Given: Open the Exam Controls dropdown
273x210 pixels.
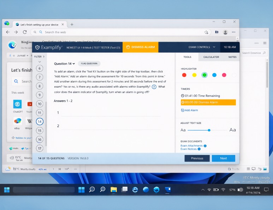Looking at the screenshot, I should [202, 47].
